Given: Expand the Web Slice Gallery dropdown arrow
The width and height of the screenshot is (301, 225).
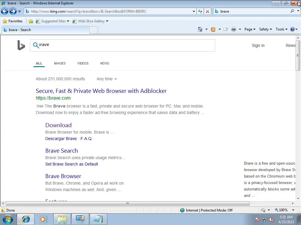Looking at the screenshot, I should pos(107,21).
